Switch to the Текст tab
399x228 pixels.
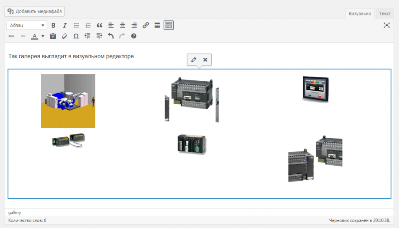[385, 14]
